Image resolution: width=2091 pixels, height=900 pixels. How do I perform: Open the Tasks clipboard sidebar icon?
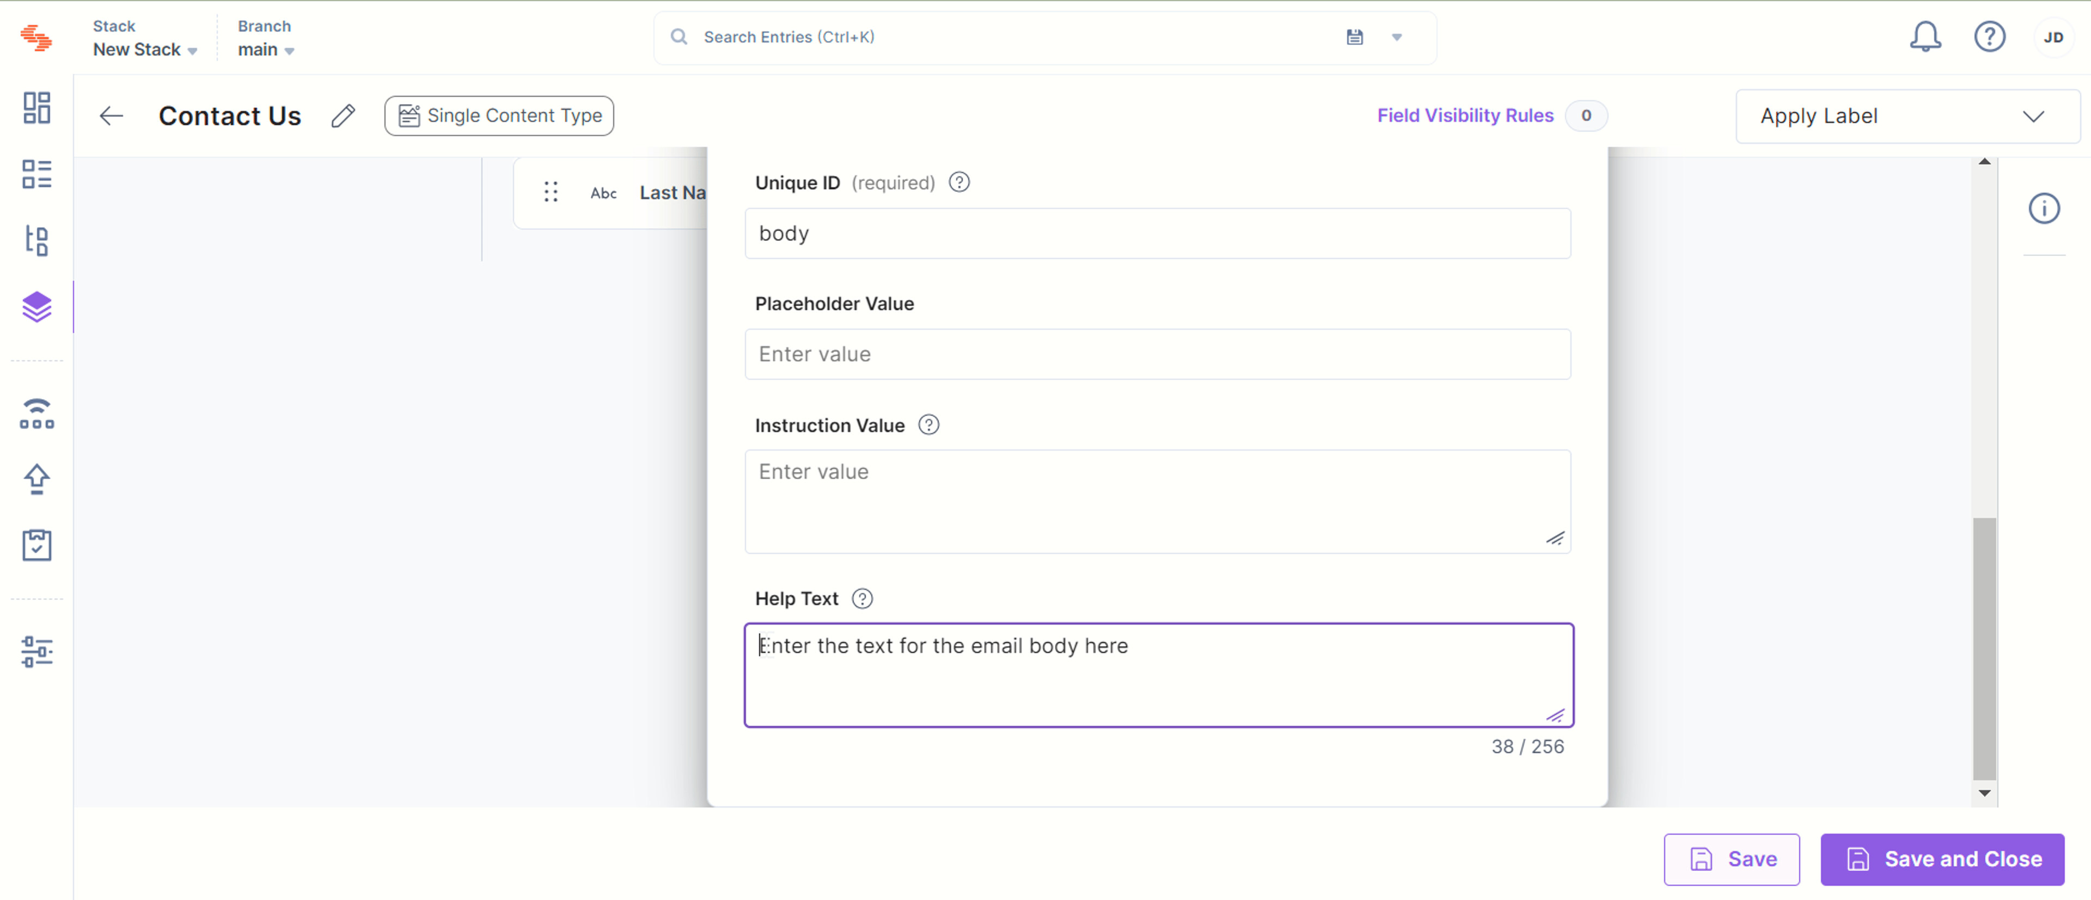click(x=36, y=545)
